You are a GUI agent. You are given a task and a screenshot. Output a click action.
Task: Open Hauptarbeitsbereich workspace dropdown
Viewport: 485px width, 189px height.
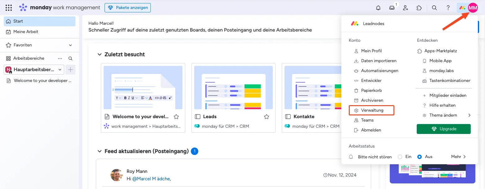pyautogui.click(x=34, y=70)
